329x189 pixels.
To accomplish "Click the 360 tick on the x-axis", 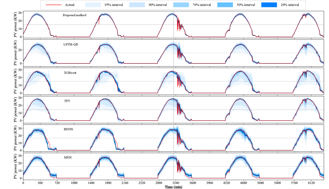I will pos(40,182).
